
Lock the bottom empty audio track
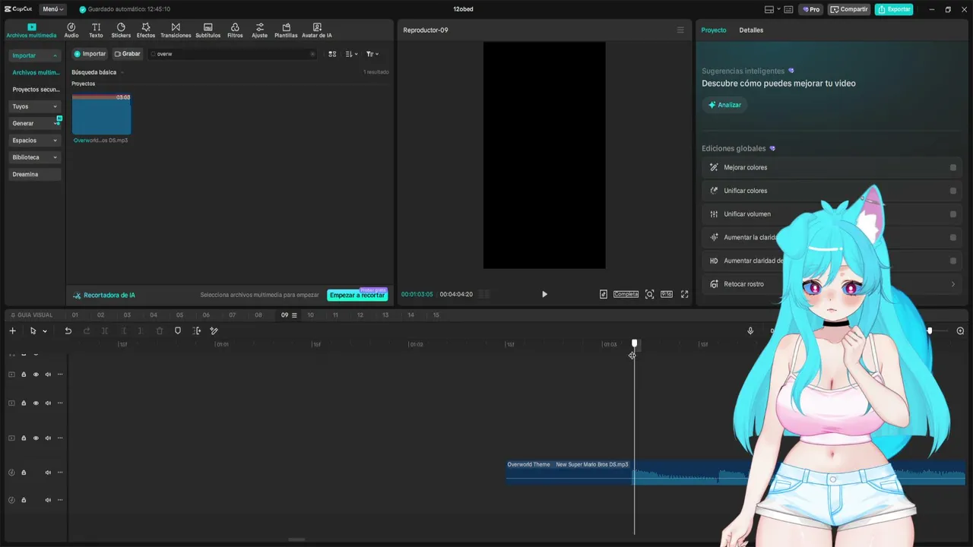pos(24,500)
